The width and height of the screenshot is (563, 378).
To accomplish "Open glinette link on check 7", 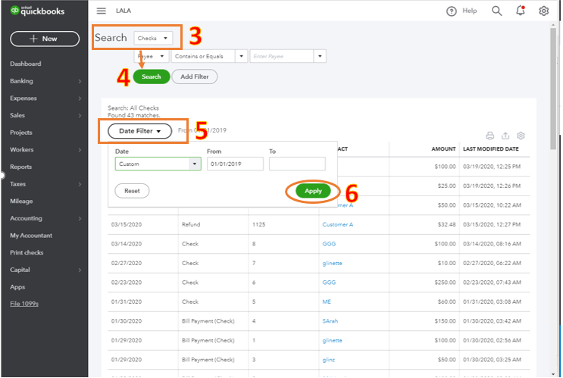I will pos(332,264).
